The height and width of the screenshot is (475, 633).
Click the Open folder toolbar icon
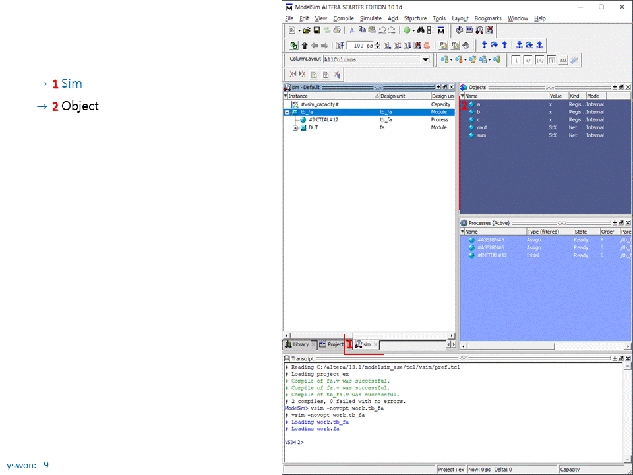click(x=307, y=30)
